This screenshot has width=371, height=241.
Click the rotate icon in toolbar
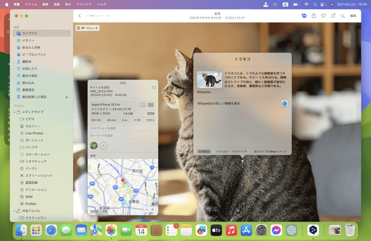(x=333, y=16)
